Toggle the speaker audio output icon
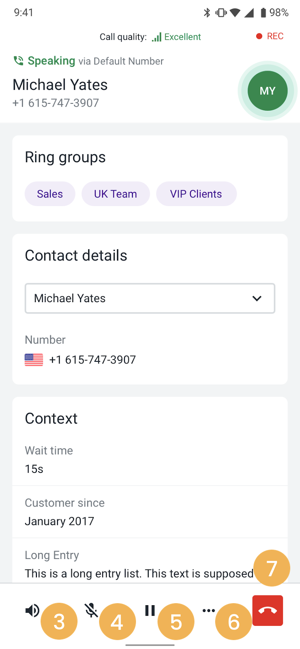Screen dimensions: 300x649 pos(32,610)
